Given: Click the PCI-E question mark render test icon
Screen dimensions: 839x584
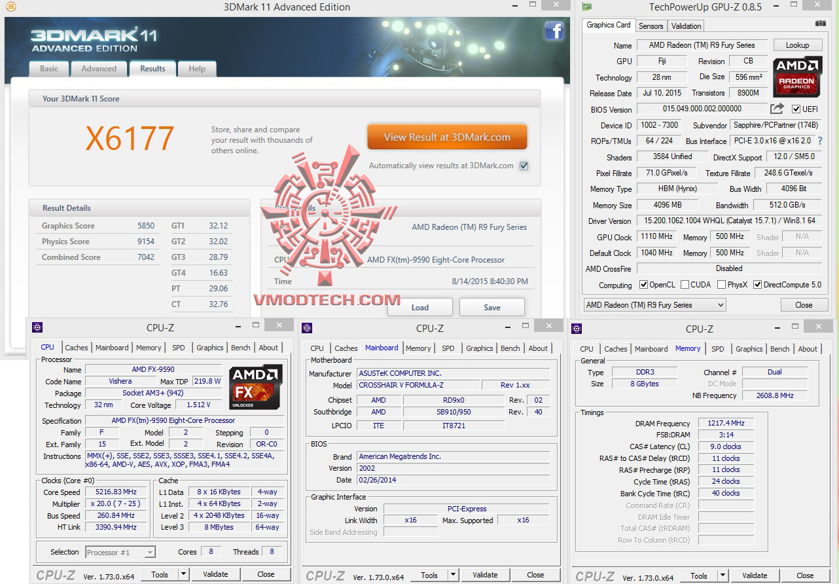Looking at the screenshot, I should click(820, 141).
